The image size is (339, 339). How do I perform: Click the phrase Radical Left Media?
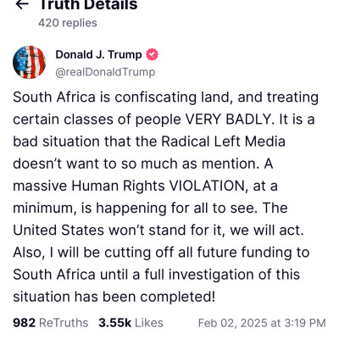(223, 142)
